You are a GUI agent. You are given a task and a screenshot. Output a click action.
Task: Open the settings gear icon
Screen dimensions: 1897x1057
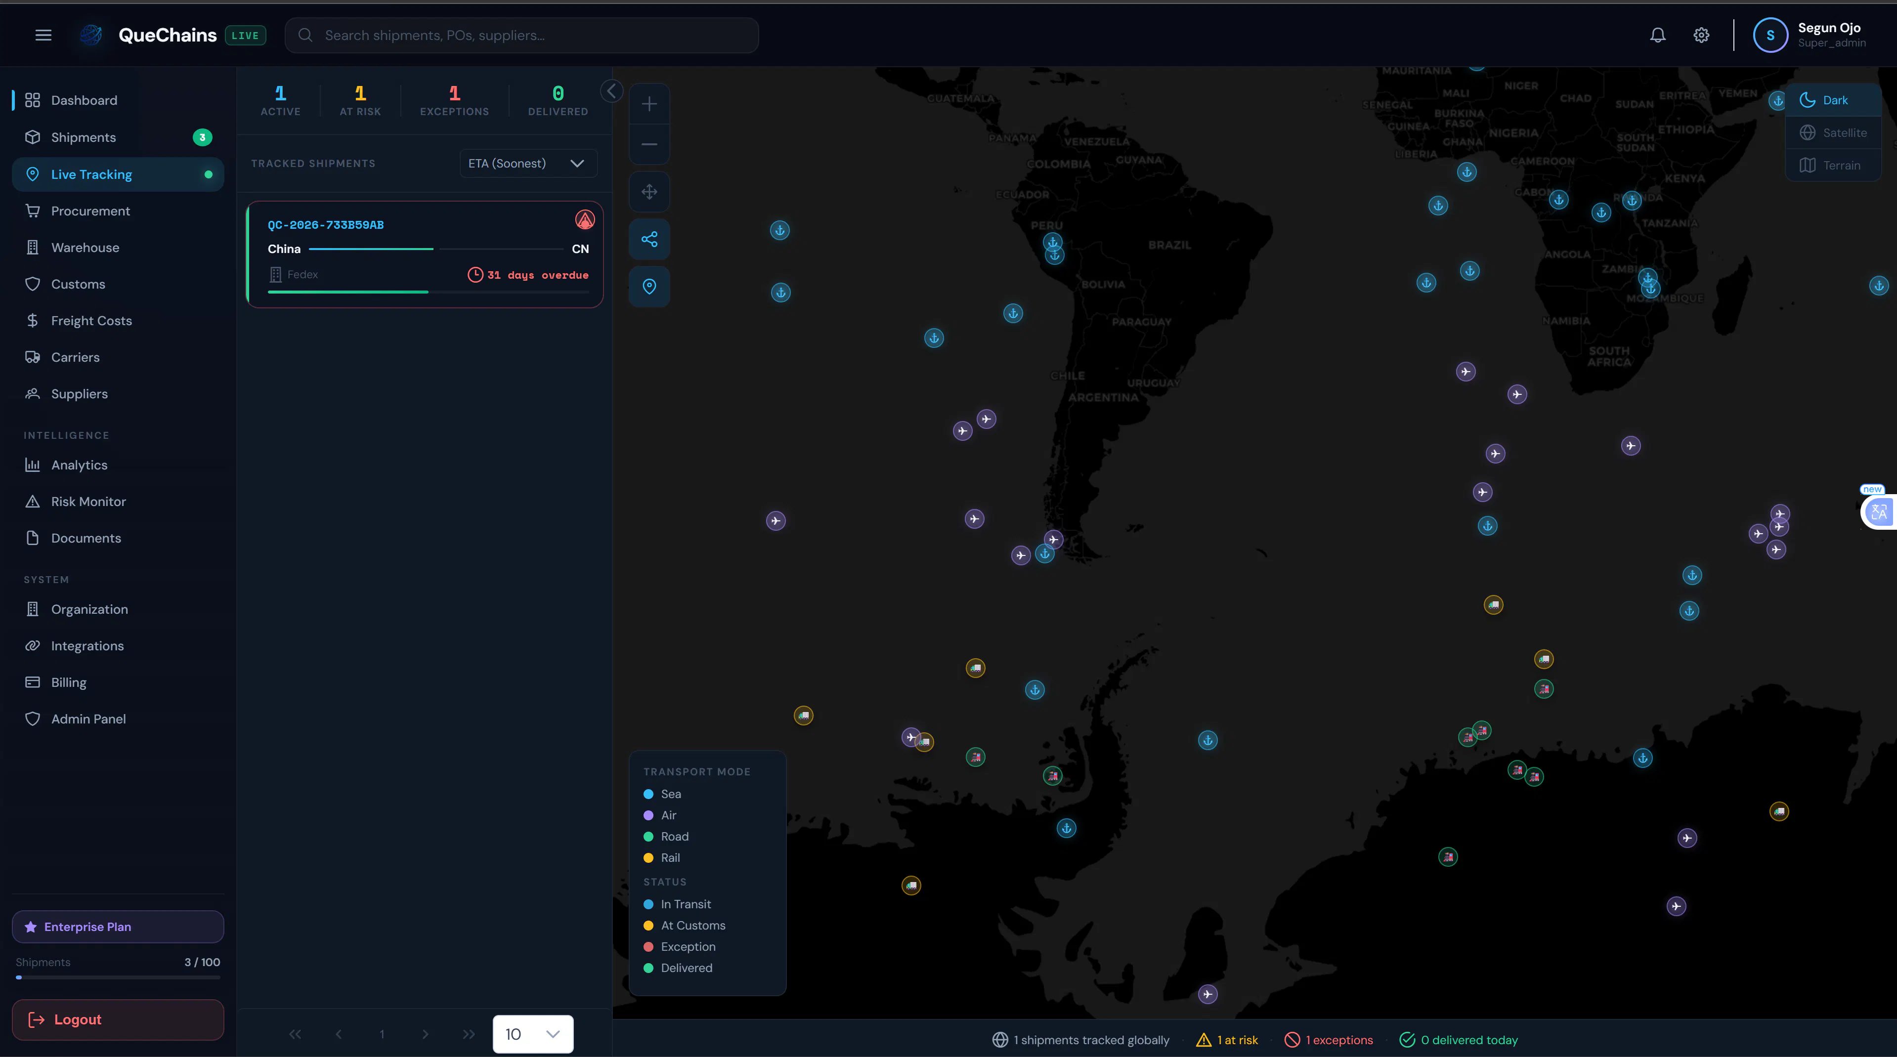(x=1701, y=35)
